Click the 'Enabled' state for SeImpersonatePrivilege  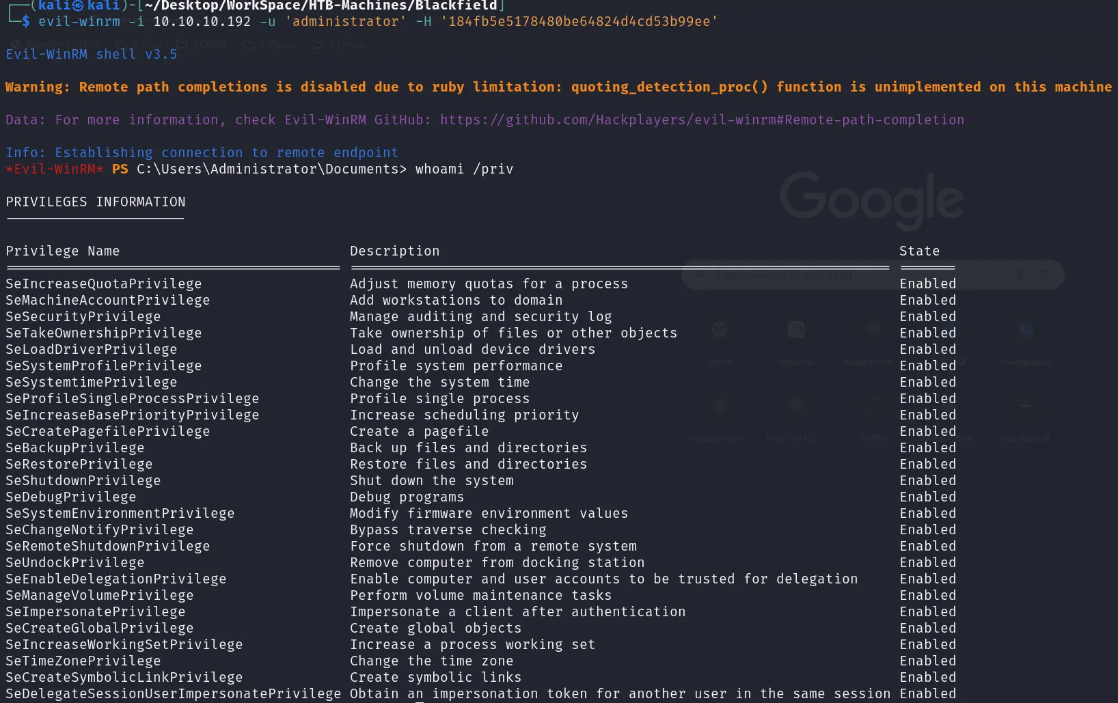pyautogui.click(x=928, y=612)
